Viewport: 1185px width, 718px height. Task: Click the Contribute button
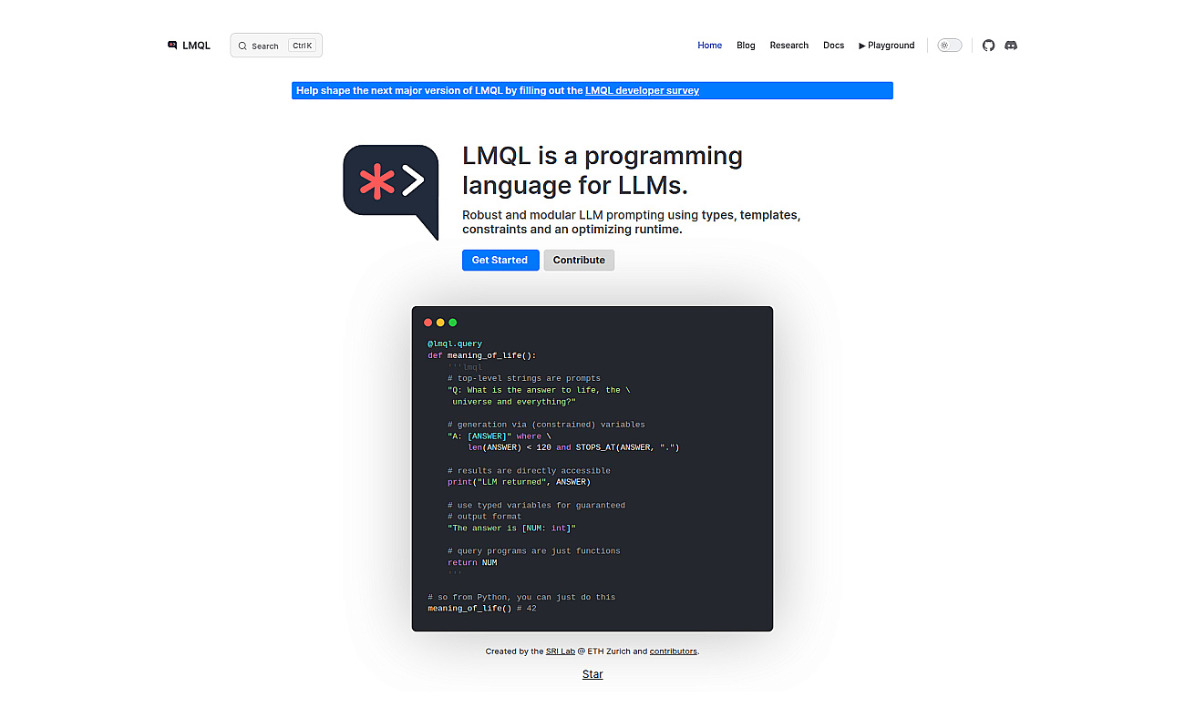coord(579,260)
